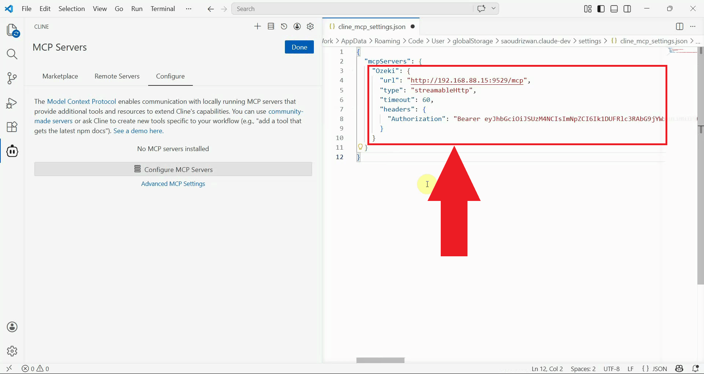Click the horizontal scrollbar thumb in editor
Image resolution: width=704 pixels, height=374 pixels.
pos(380,360)
